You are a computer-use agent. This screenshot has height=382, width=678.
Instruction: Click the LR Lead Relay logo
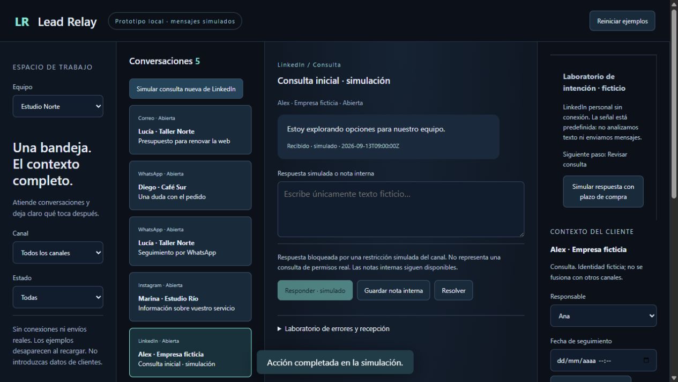[x=56, y=21]
